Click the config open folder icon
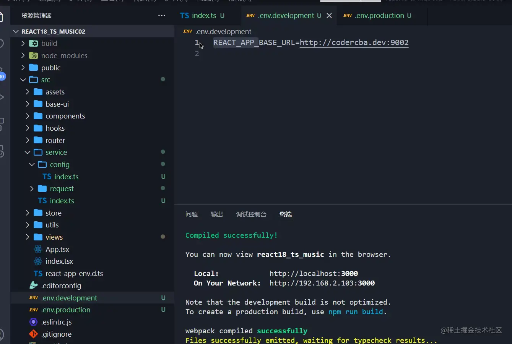The image size is (512, 344). tap(42, 164)
